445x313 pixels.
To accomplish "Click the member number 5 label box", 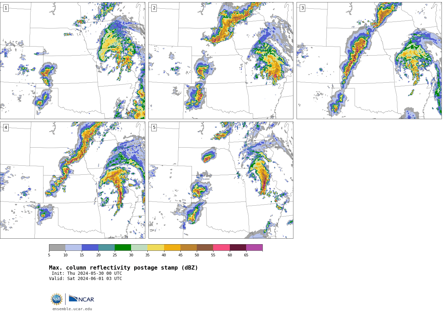I will [x=154, y=127].
